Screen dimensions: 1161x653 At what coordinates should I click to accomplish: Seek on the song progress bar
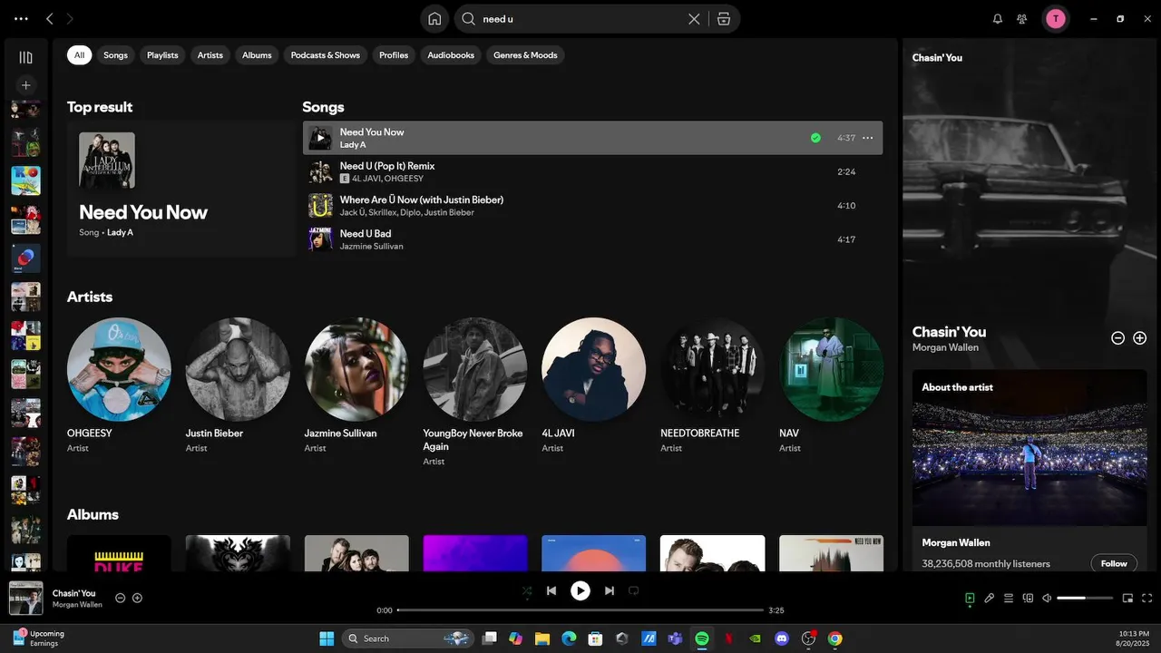580,610
